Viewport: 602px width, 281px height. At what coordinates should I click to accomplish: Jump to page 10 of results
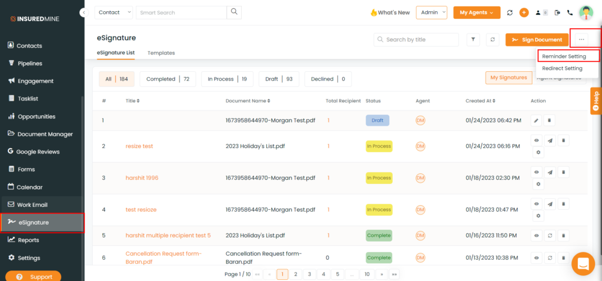[x=367, y=274]
